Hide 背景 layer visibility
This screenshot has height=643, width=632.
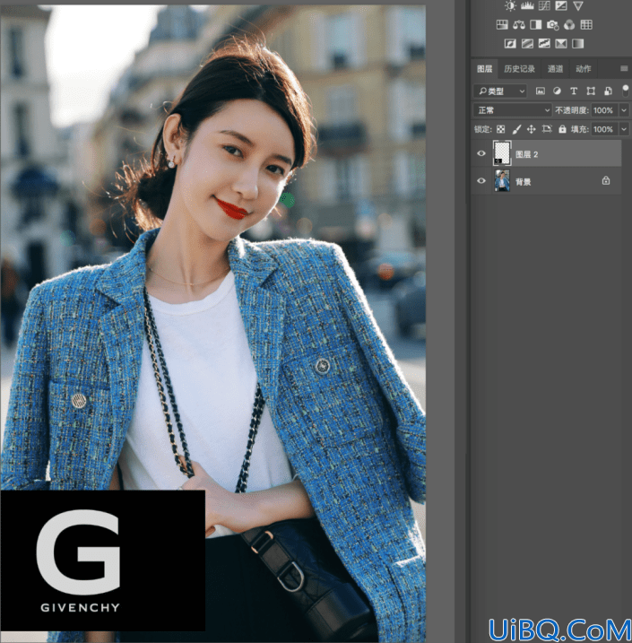(x=481, y=180)
